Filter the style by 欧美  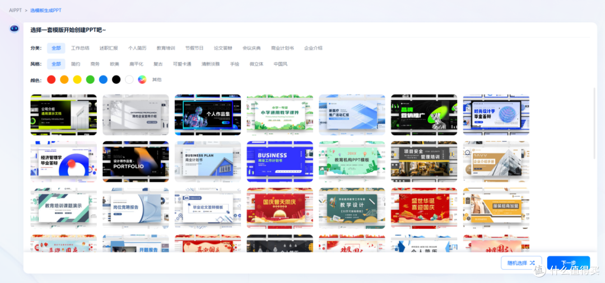(x=115, y=64)
